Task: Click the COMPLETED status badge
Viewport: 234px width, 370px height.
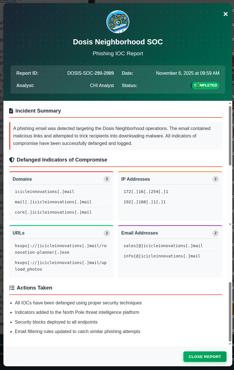Action: tap(205, 85)
